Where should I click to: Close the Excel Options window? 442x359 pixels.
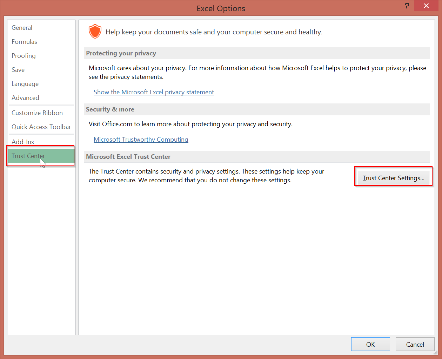tap(426, 6)
